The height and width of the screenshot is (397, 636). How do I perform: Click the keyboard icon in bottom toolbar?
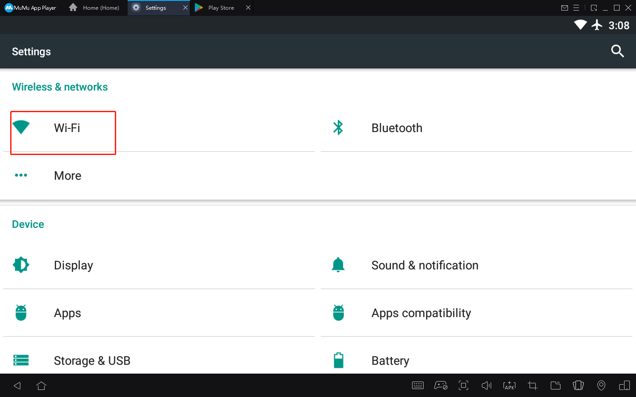point(417,386)
